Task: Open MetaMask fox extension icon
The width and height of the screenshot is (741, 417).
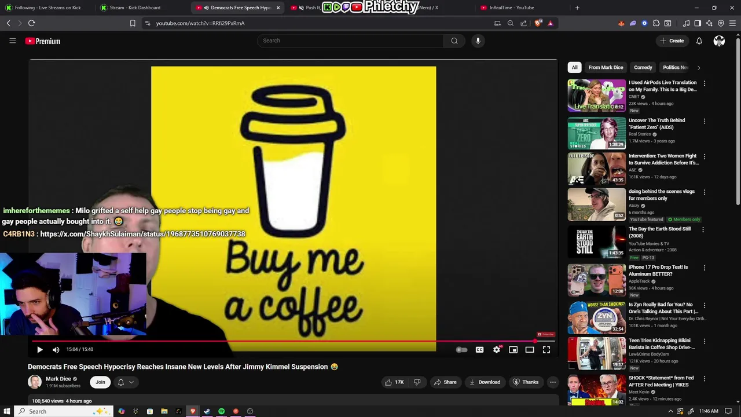Action: (x=621, y=23)
